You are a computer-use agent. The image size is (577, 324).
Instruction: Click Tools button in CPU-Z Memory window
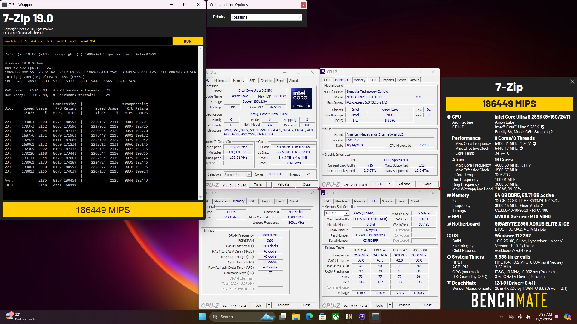coord(258,305)
